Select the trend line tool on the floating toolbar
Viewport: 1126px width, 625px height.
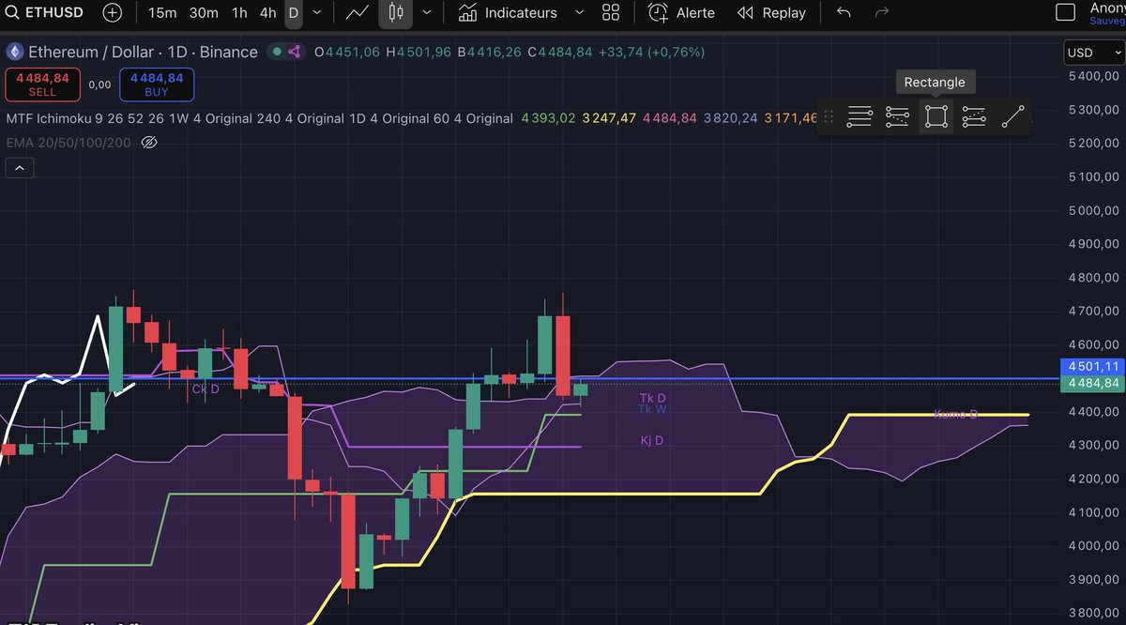pyautogui.click(x=1012, y=115)
